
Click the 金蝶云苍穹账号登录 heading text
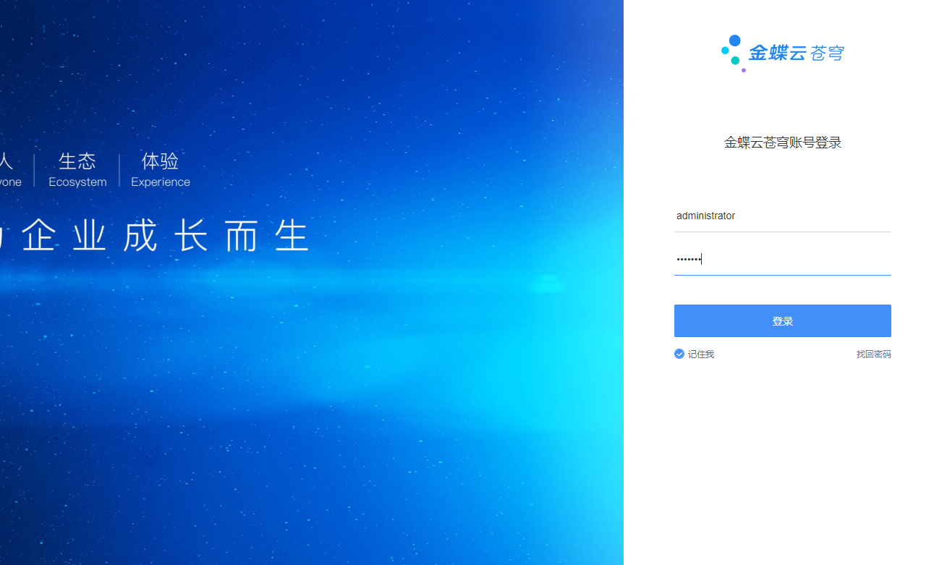783,143
